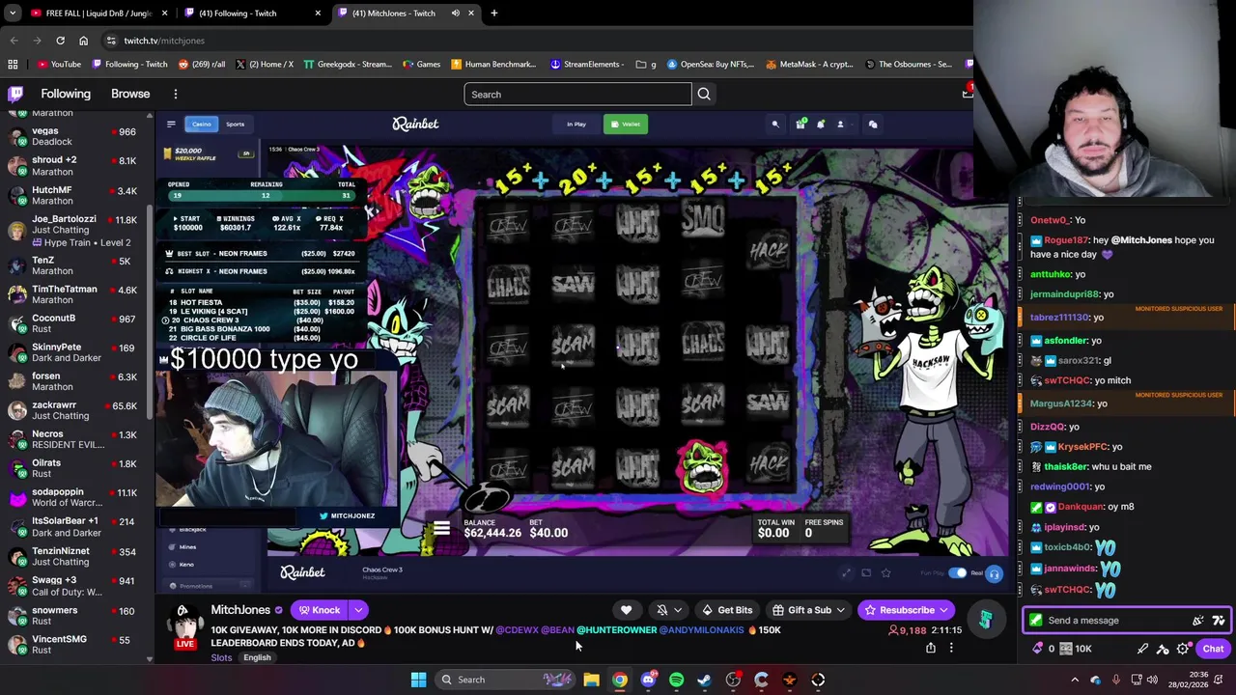The image size is (1236, 695).
Task: Open the Rainbet rewards gift icon
Action: pos(800,124)
